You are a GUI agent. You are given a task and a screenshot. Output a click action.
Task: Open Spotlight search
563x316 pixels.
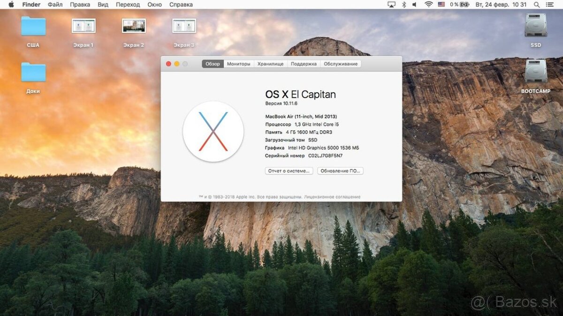tap(536, 4)
